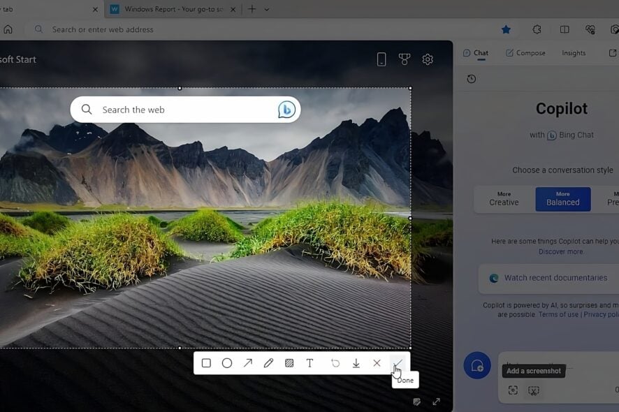Screen dimensions: 619x412
Task: Click the Choose a conversation style text
Action: pyautogui.click(x=562, y=170)
